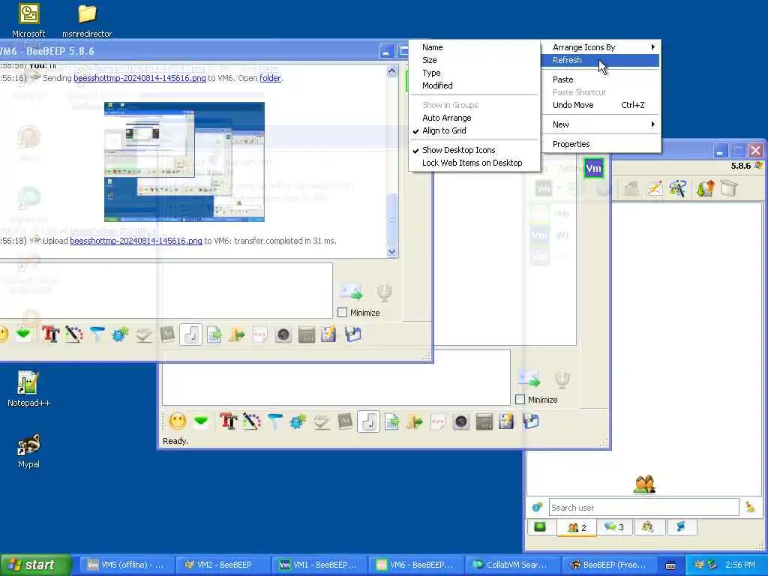
Task: Switch to CollabVM Search taskbar button
Action: (512, 565)
